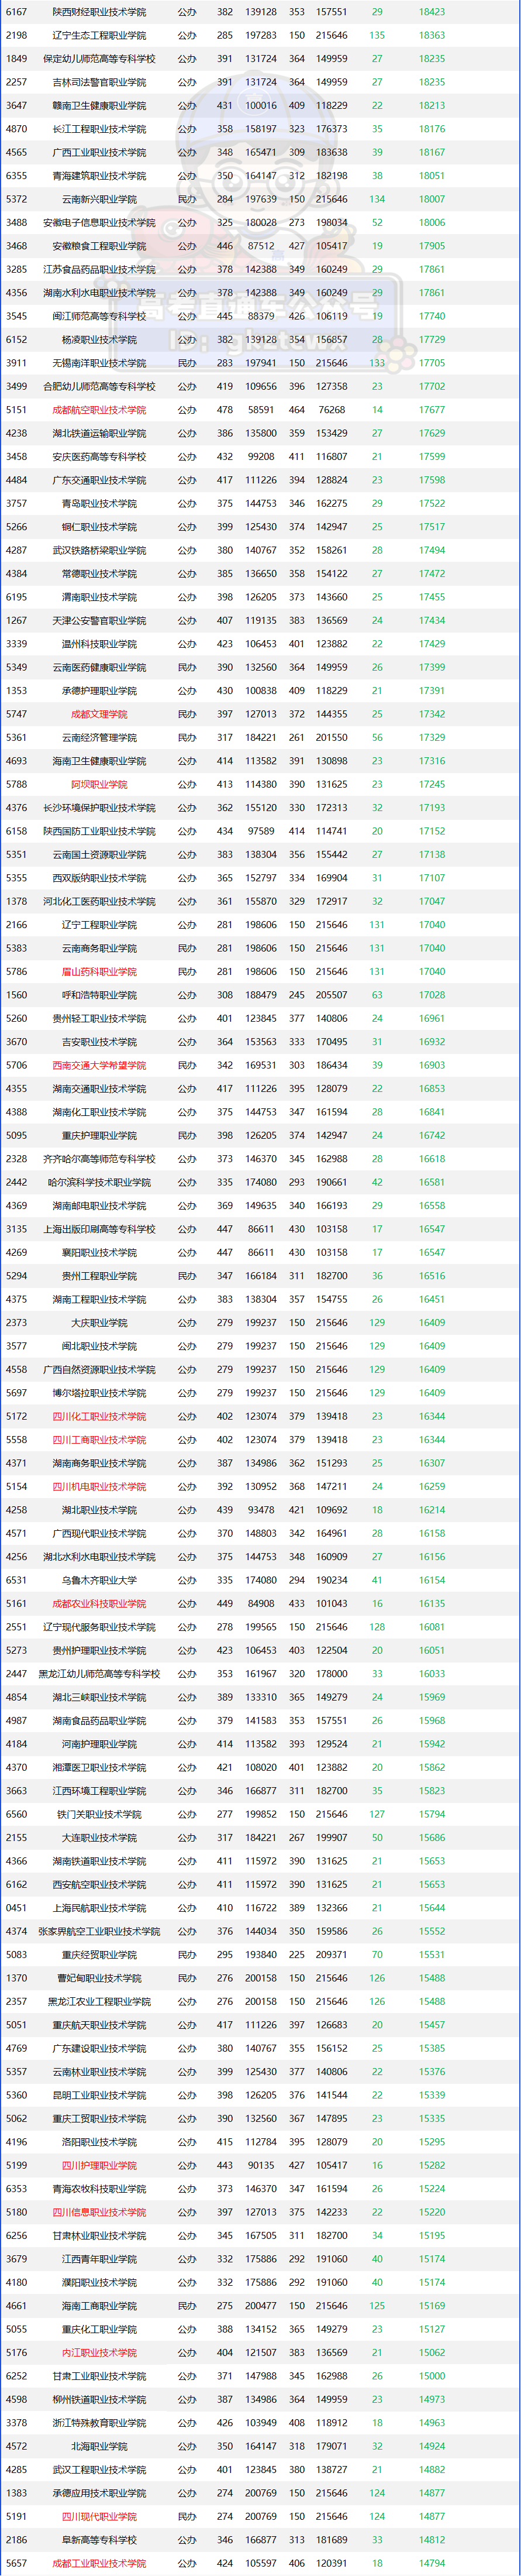The height and width of the screenshot is (2576, 521).
Task: Click the red 四川护理职业学院
Action: 99,2166
